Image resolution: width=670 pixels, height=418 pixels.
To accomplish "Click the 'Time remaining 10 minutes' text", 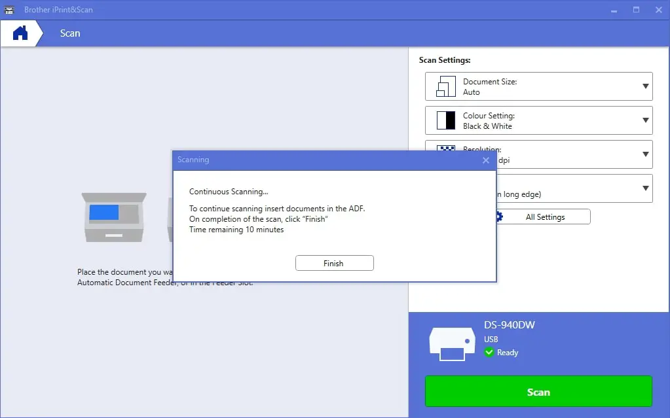I will [236, 230].
